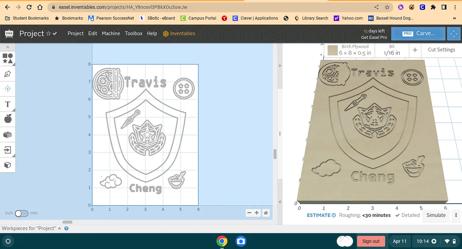Open Cut Settings panel

441,50
